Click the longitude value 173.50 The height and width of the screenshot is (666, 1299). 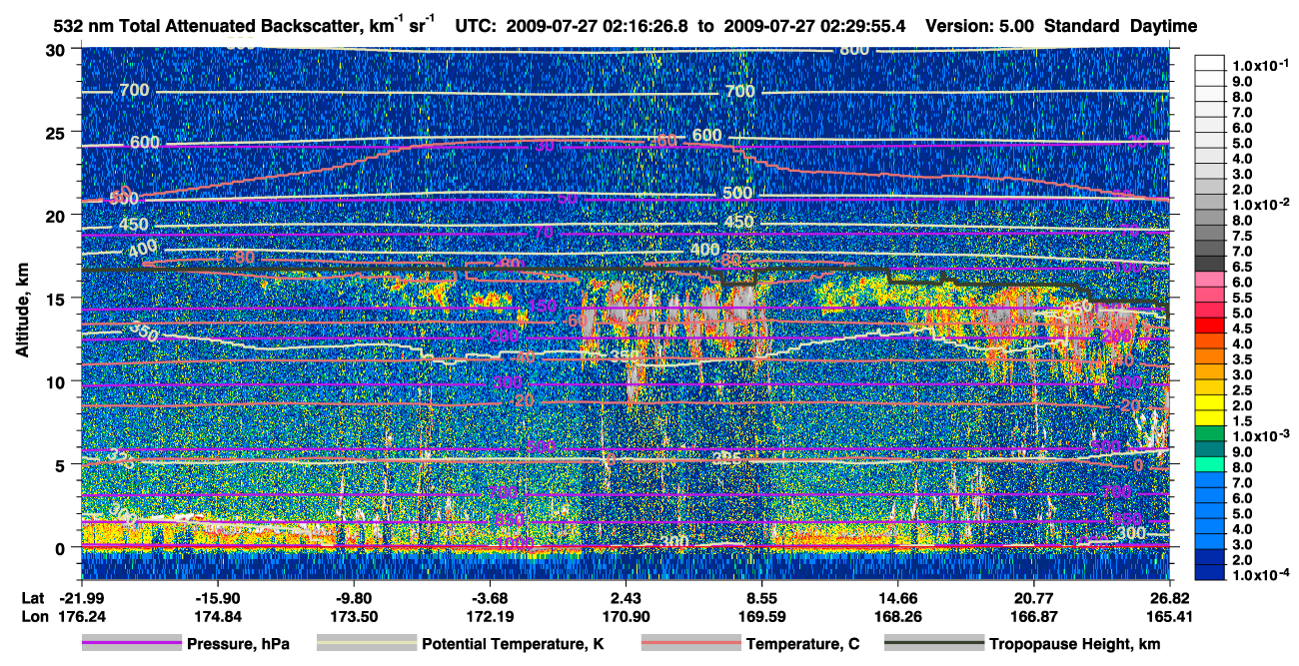tap(355, 616)
